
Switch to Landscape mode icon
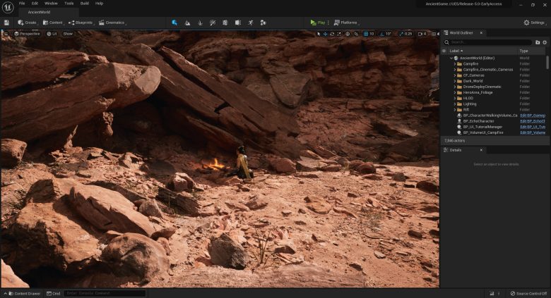(x=187, y=23)
